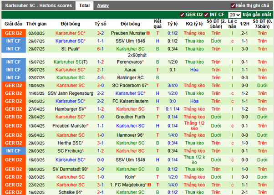Click the Karlsruher SC - Historic scores title
This screenshot has width=274, height=195.
tap(38, 5)
